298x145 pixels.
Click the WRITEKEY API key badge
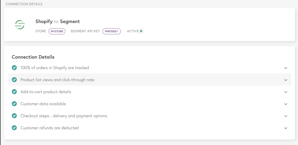(112, 31)
